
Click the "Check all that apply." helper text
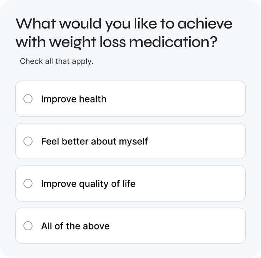click(x=56, y=61)
